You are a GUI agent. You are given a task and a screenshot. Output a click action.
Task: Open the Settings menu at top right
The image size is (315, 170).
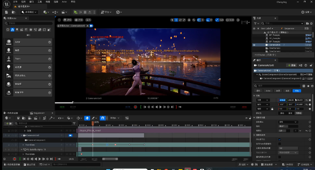pos(307,12)
